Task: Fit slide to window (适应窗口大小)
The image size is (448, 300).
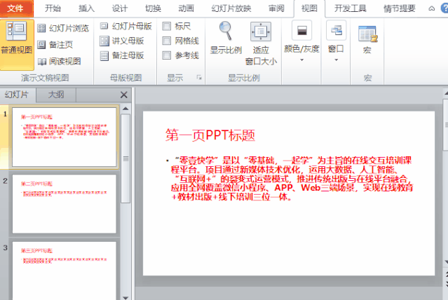Action: [x=261, y=43]
